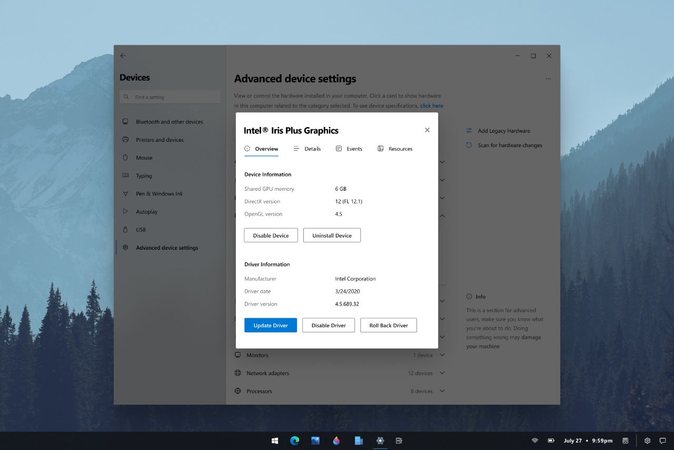This screenshot has height=450, width=674.
Task: Click the Intel Corporation manufacturer value
Action: (x=355, y=279)
